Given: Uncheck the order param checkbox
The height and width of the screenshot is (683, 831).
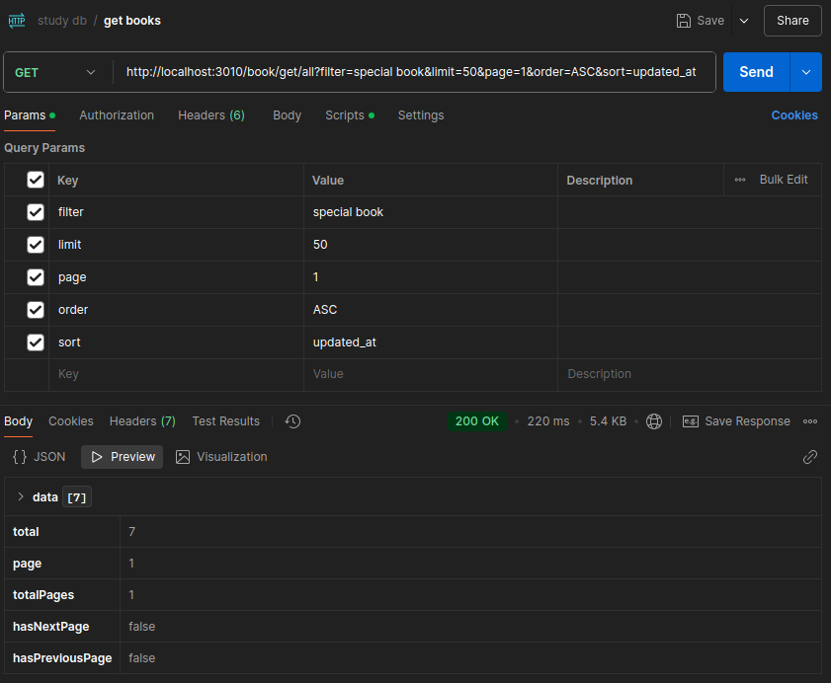Looking at the screenshot, I should click(x=36, y=310).
